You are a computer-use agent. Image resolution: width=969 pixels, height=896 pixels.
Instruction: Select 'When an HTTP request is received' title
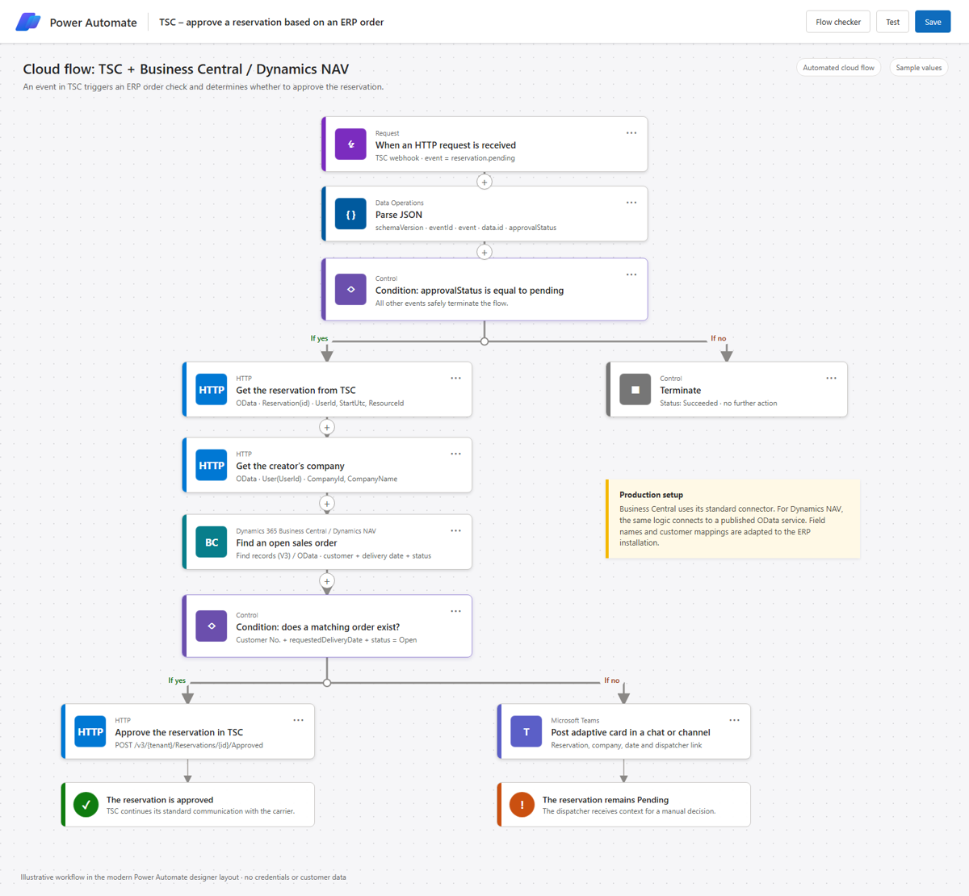446,145
